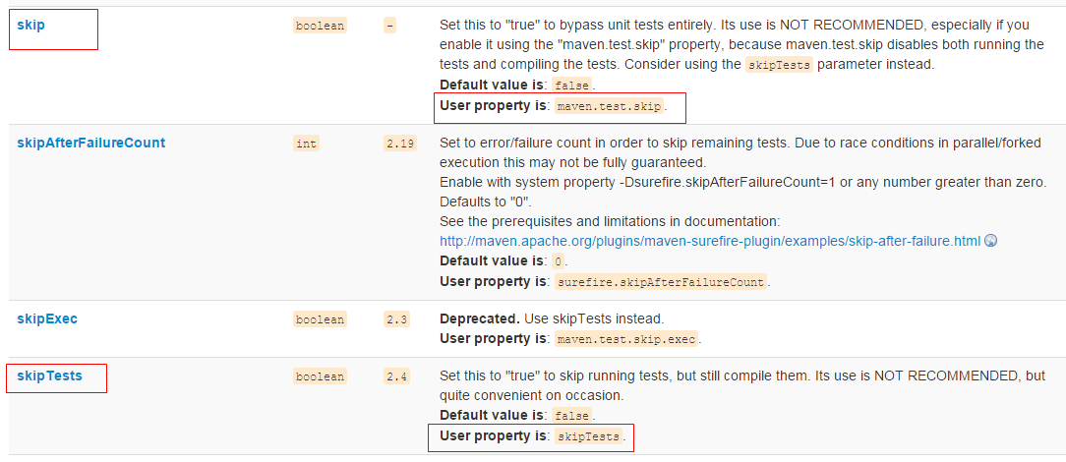Click boolean type cell in skipTests row
Image resolution: width=1066 pixels, height=462 pixels.
tap(321, 376)
